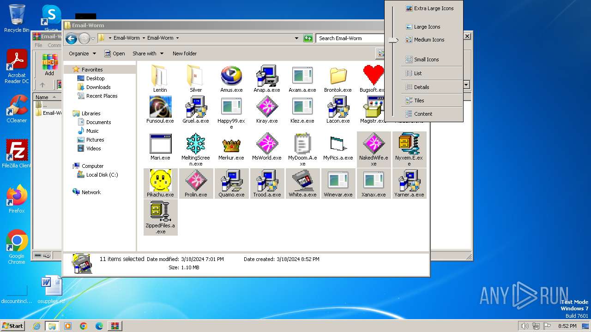Screen dimensions: 591x332
Task: Select the Kiray.exe file
Action: (267, 109)
